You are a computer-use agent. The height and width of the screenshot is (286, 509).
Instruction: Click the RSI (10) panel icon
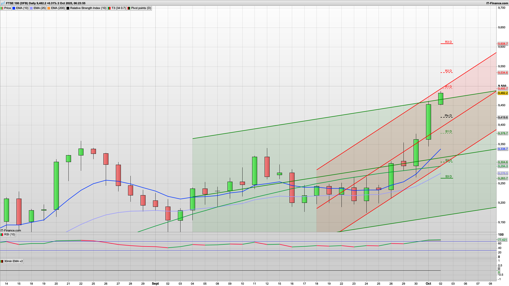[2, 235]
